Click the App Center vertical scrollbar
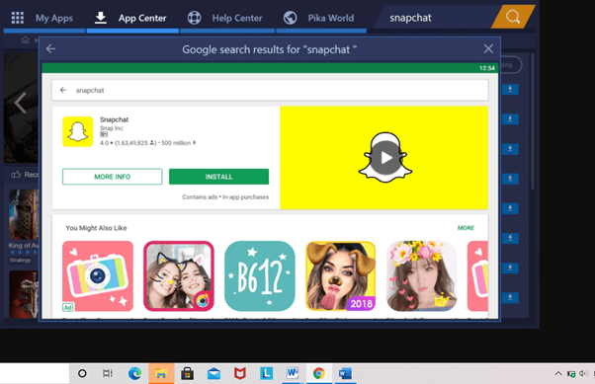This screenshot has width=595, height=384. click(x=533, y=121)
